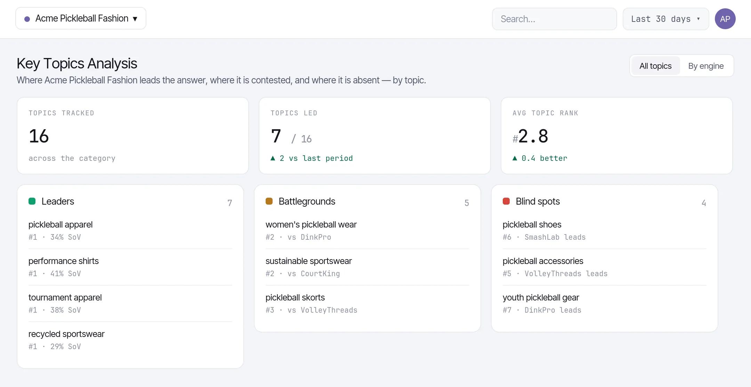Open the Acme Pickleball Fashion brand selector

point(81,18)
